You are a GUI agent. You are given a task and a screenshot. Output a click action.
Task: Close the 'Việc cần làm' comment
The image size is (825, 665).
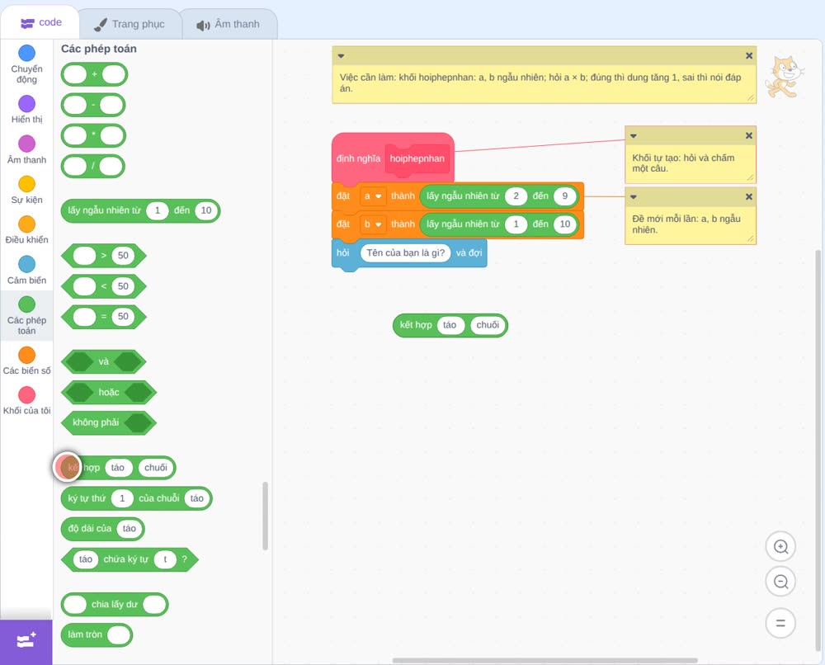[749, 56]
